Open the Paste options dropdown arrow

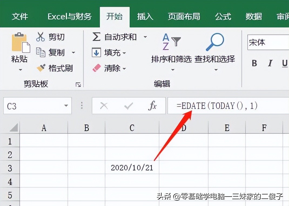(20, 70)
